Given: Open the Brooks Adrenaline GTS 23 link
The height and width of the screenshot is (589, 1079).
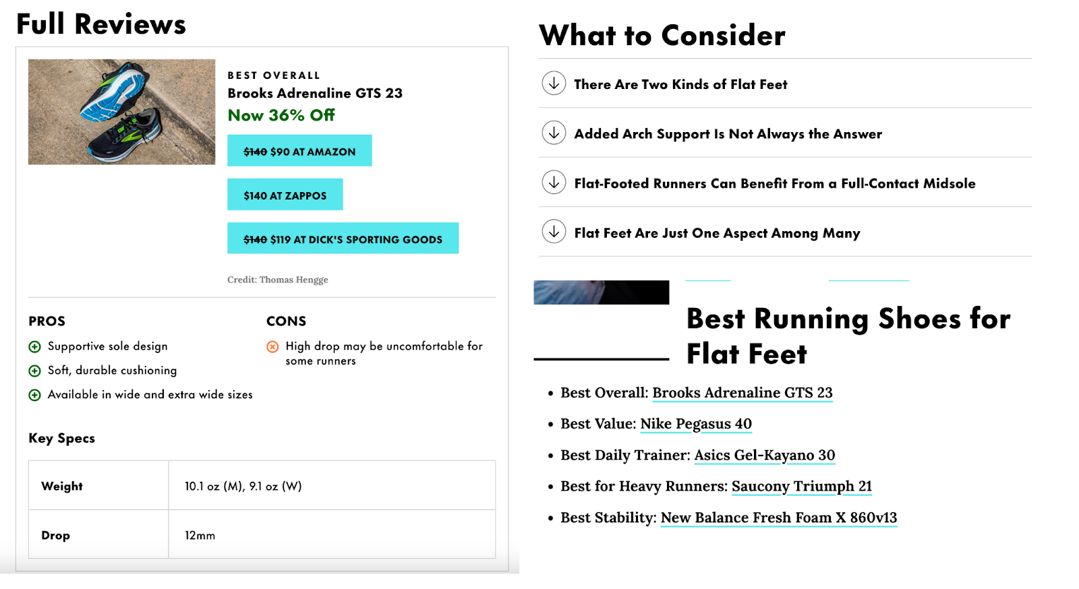Looking at the screenshot, I should click(742, 393).
